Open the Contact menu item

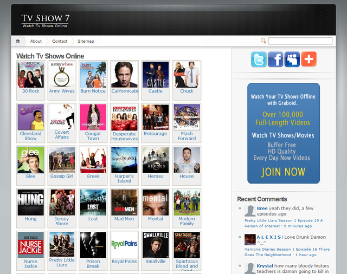[60, 41]
